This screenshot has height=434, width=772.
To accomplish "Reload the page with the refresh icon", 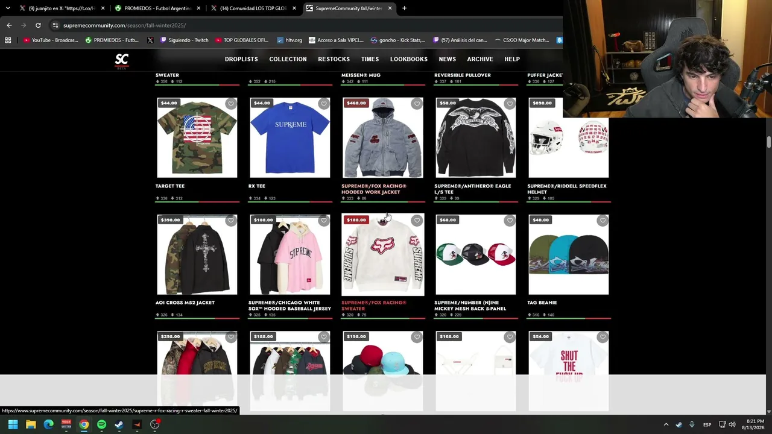I will [x=38, y=25].
